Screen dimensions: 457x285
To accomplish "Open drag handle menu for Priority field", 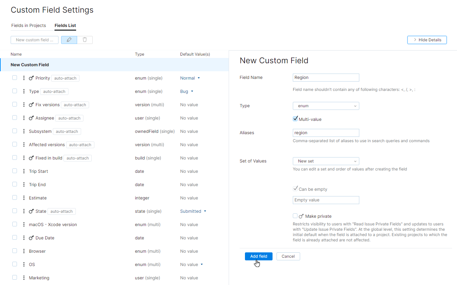I will tap(24, 78).
